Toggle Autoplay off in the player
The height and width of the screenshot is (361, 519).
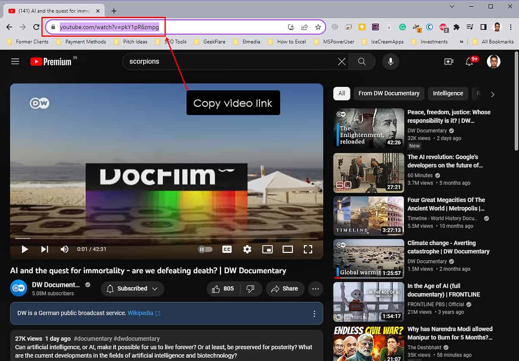205,249
